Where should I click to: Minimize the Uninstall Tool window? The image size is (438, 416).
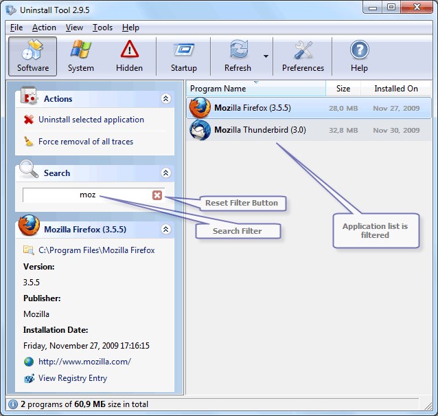coord(373,8)
